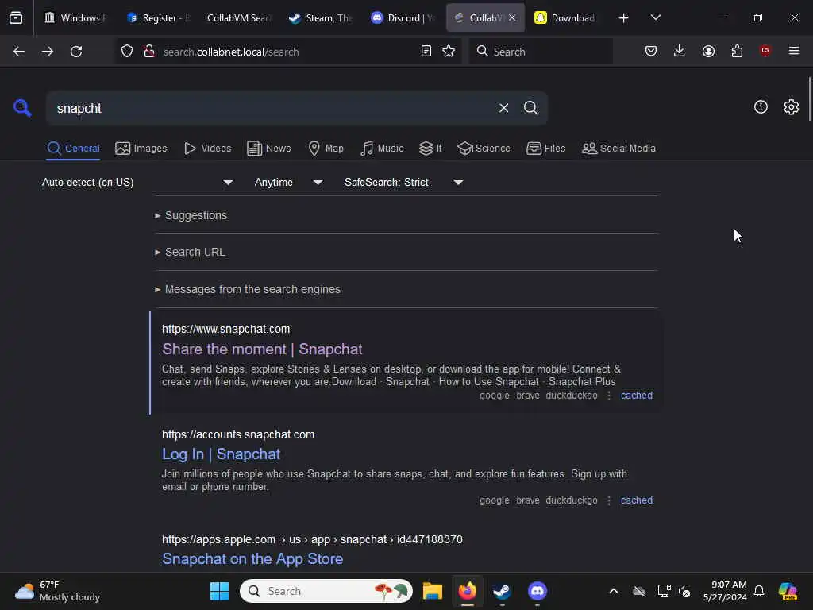Image resolution: width=813 pixels, height=610 pixels.
Task: Go forward with the browser forward arrow
Action: [47, 52]
